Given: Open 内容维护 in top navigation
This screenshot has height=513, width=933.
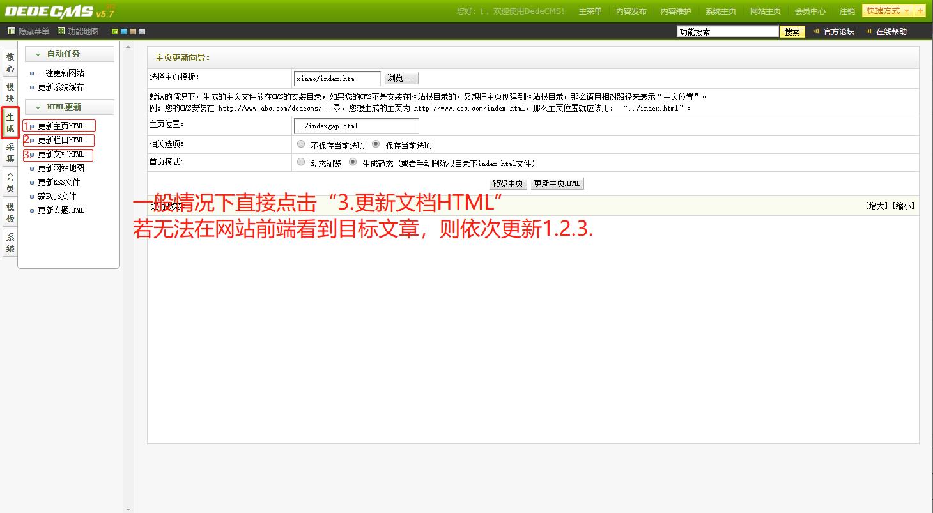Looking at the screenshot, I should [x=676, y=11].
